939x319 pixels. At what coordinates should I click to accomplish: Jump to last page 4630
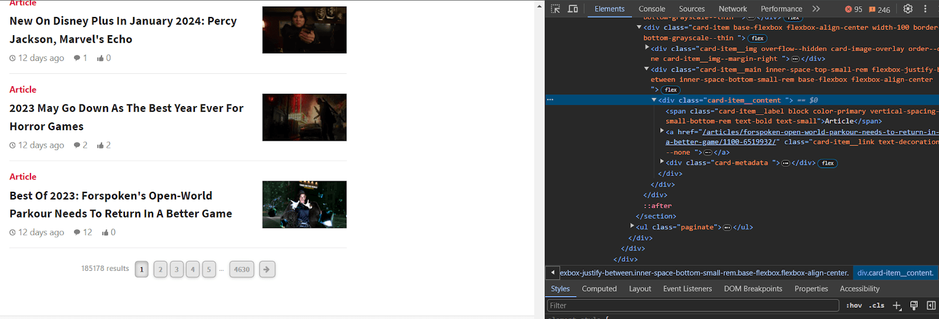(x=242, y=269)
